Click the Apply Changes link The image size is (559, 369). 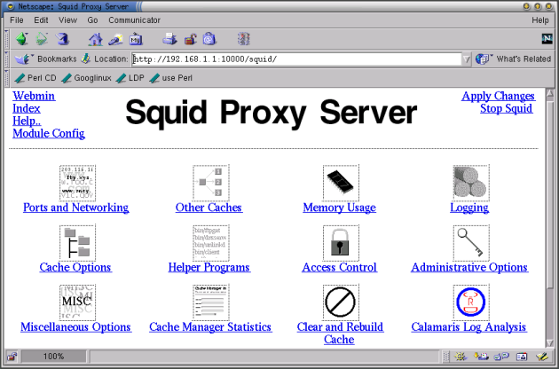coord(498,96)
